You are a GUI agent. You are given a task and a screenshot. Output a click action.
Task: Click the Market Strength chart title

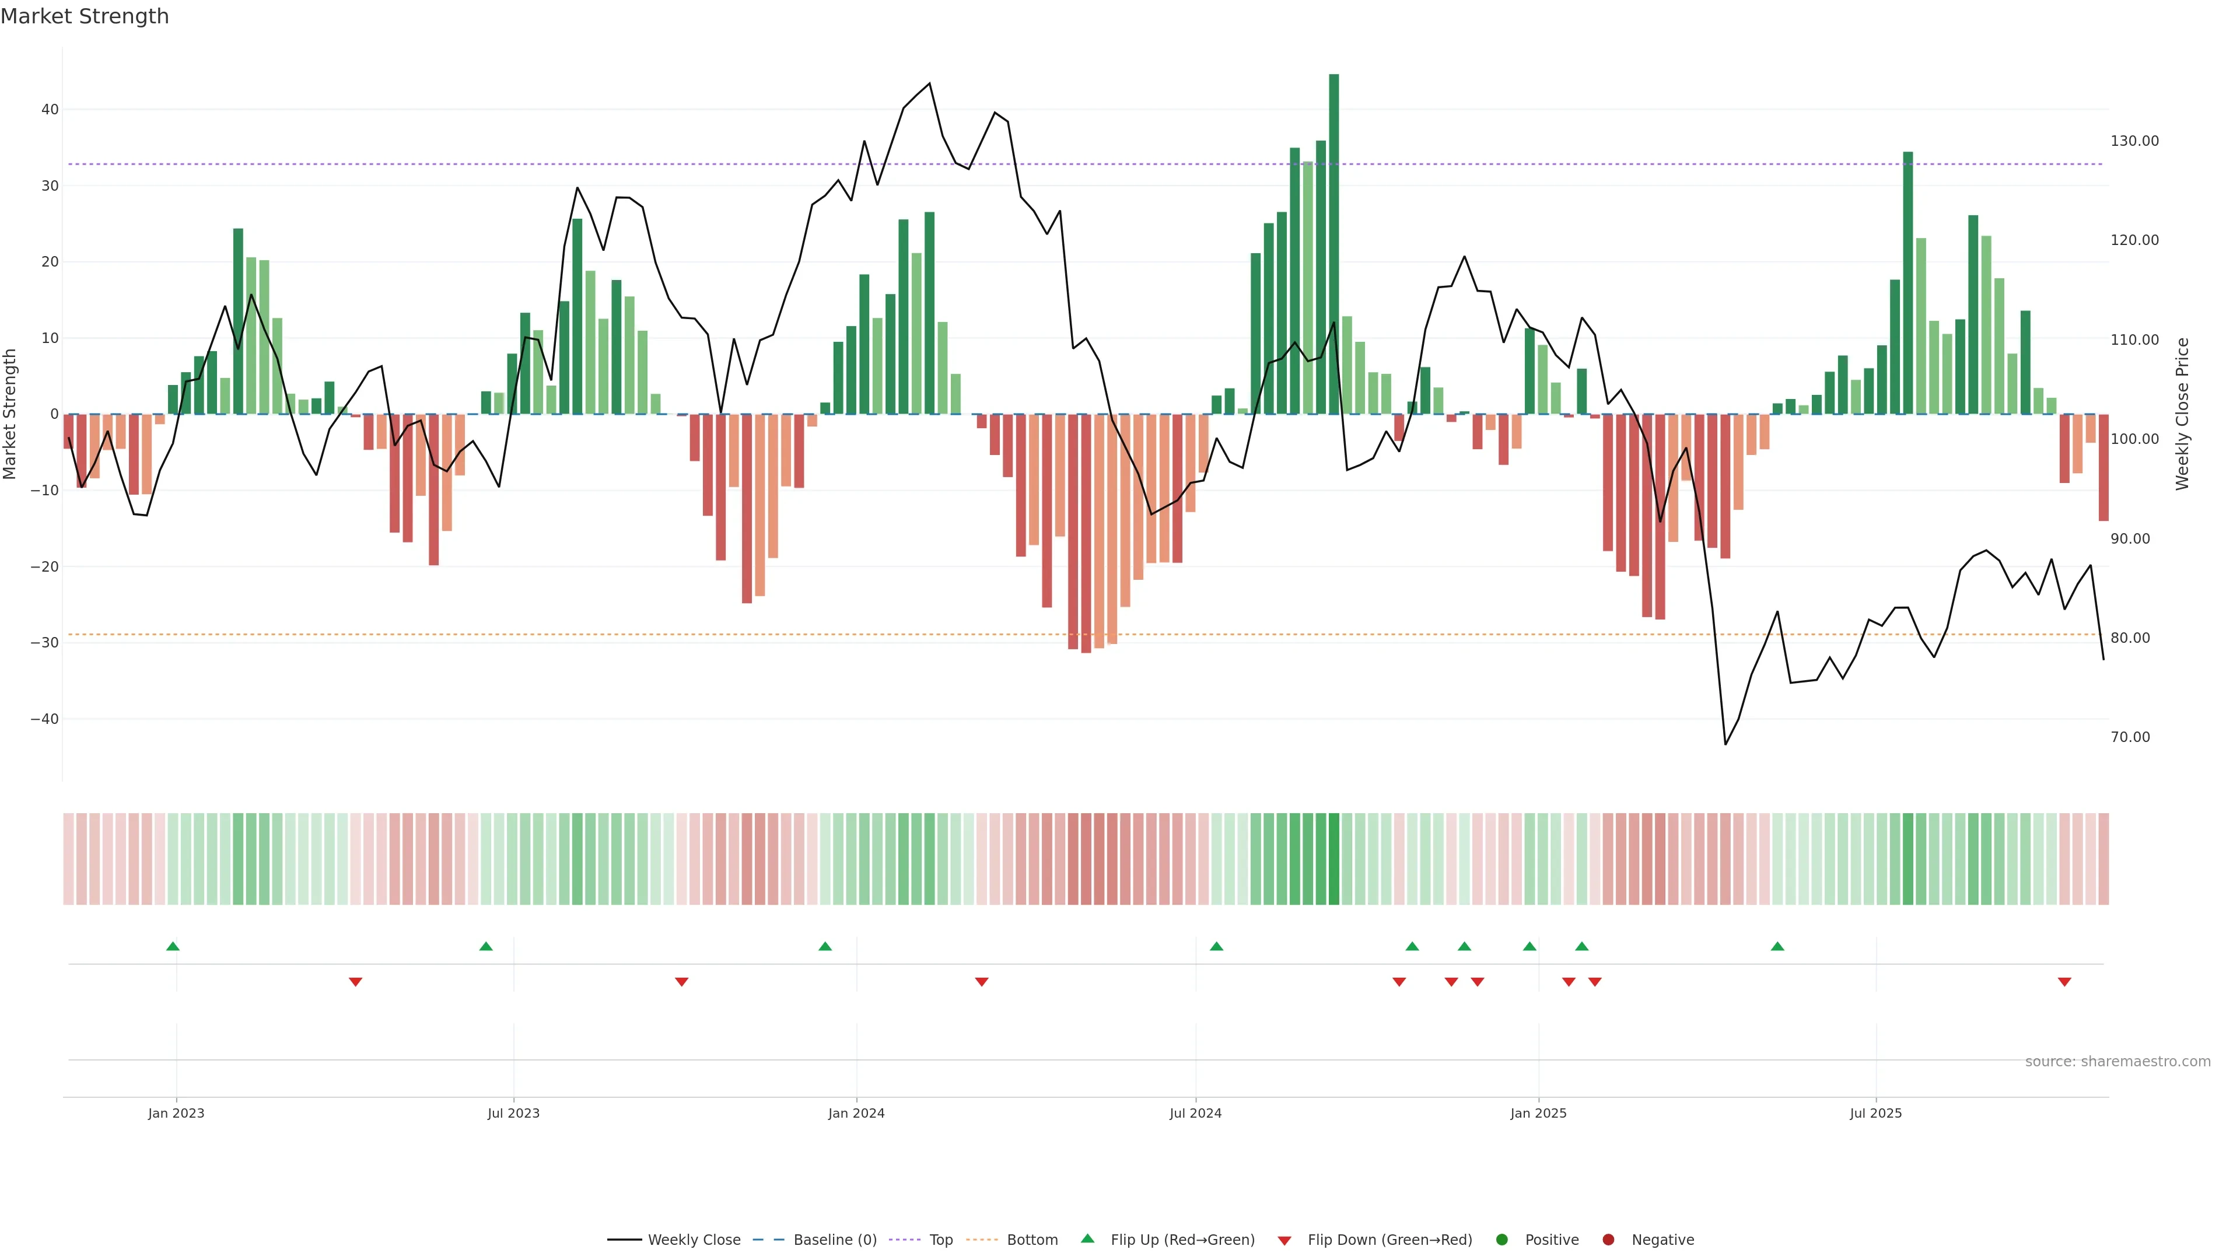tap(85, 16)
